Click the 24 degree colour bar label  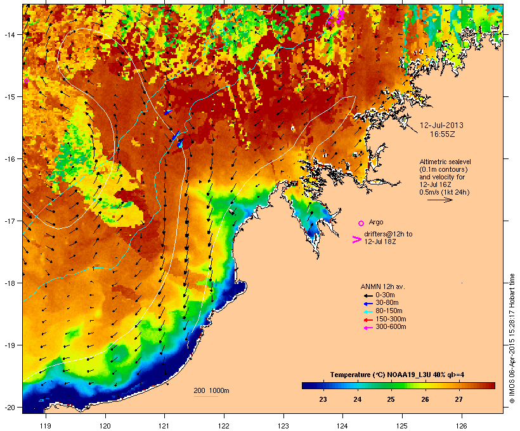click(357, 399)
